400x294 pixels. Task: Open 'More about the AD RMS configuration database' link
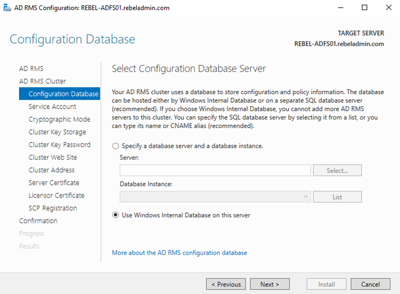point(179,253)
